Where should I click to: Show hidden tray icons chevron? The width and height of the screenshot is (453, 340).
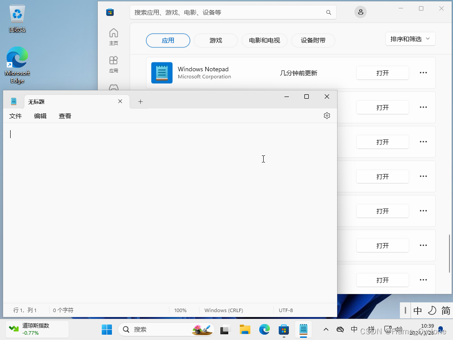[x=326, y=329]
